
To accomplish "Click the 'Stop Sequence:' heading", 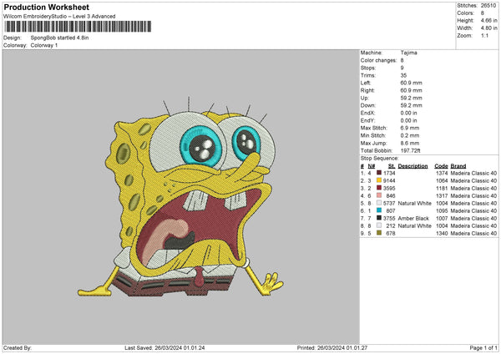I will pyautogui.click(x=380, y=158).
